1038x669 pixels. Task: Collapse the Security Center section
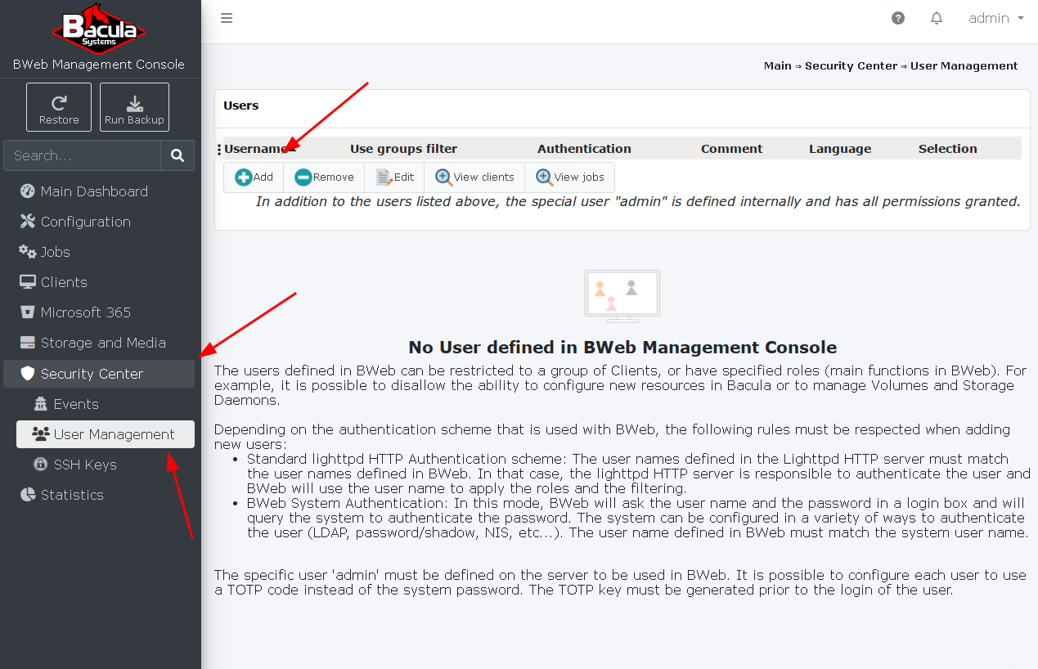[x=99, y=374]
